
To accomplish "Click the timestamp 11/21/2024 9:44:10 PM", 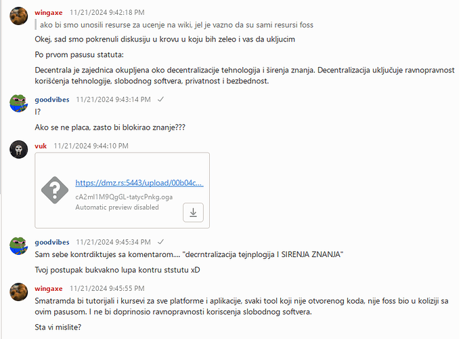I will (x=91, y=146).
